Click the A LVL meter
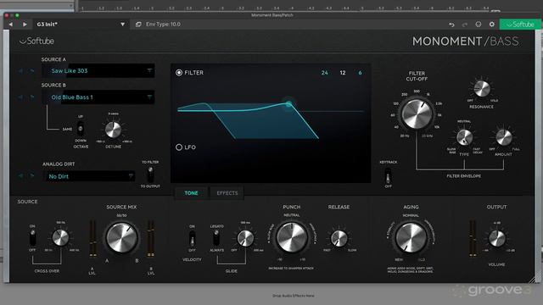 (x=92, y=238)
